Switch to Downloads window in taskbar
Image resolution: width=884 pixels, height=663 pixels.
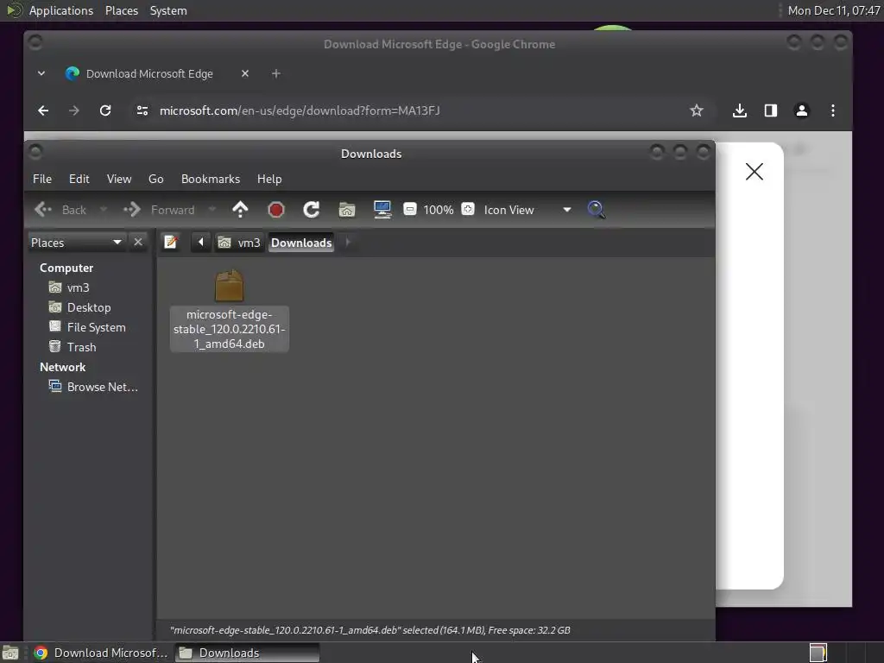tap(247, 653)
